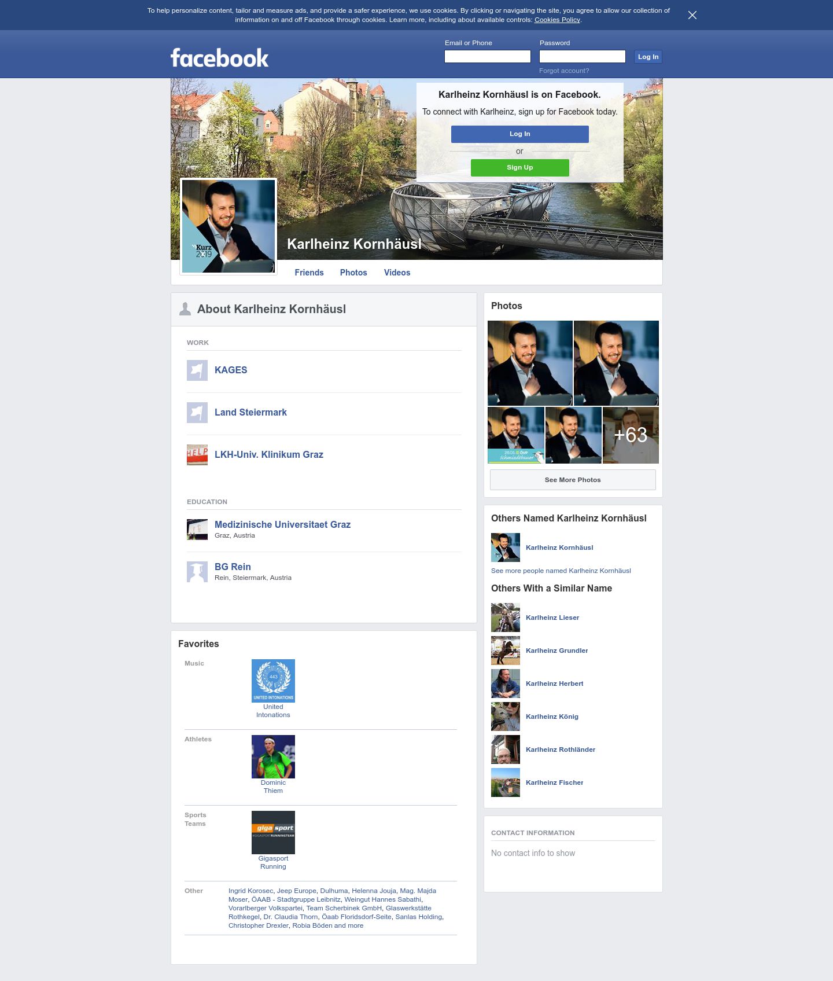Open the Sanlas Holding link
The height and width of the screenshot is (981, 833).
(419, 917)
